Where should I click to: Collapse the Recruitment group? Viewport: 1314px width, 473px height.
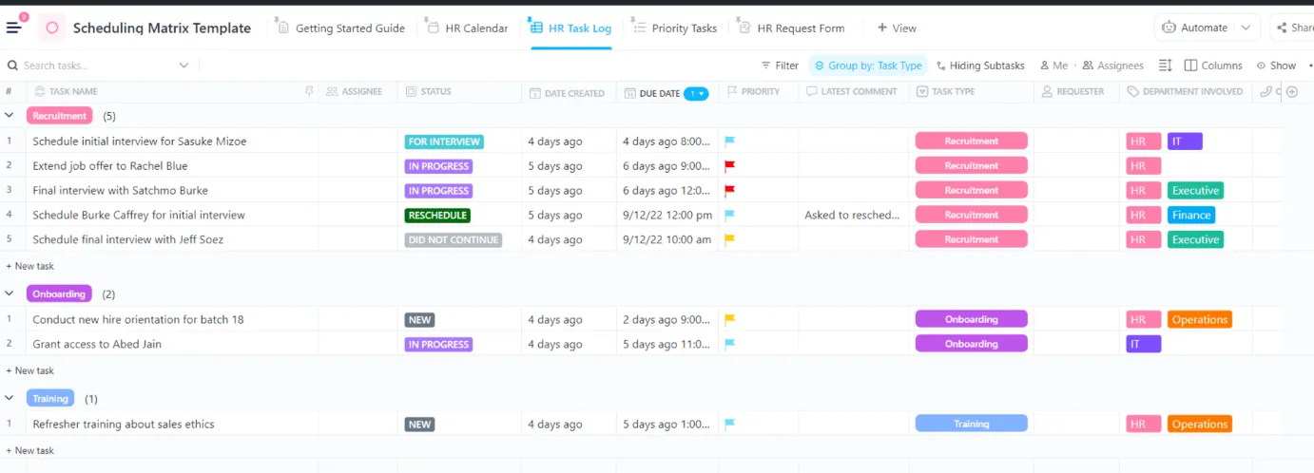point(10,116)
